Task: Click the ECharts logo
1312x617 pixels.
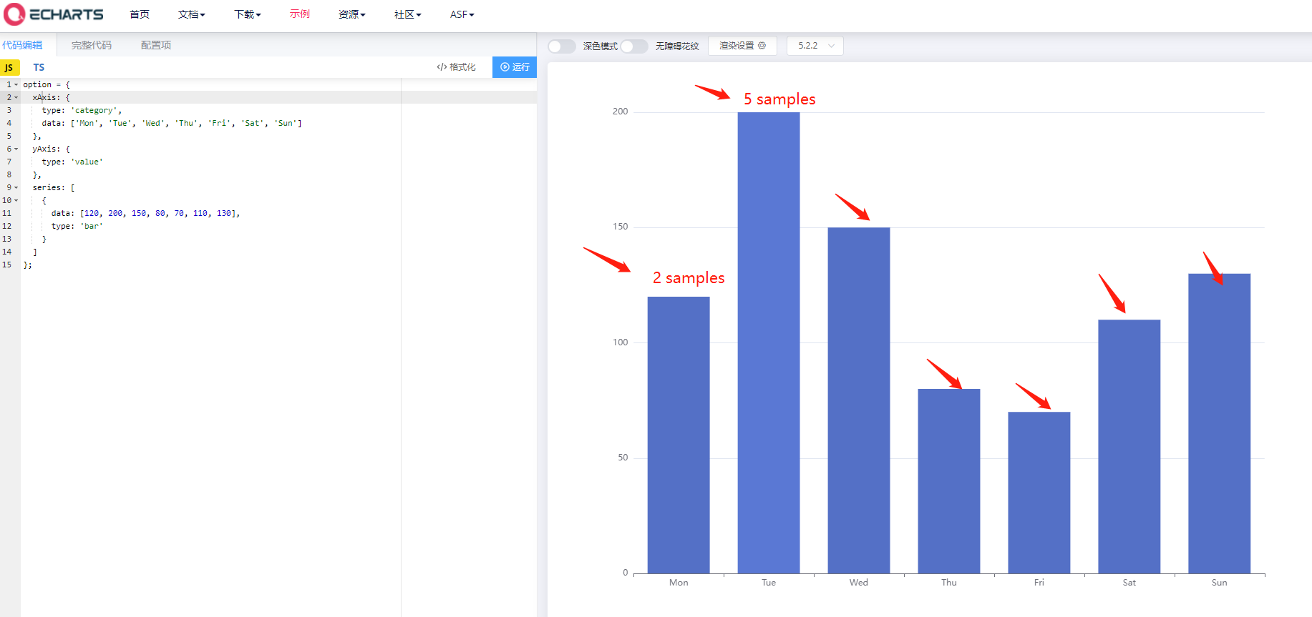Action: pyautogui.click(x=54, y=14)
